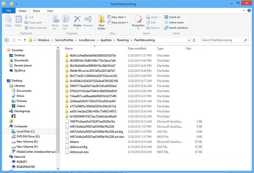Click Roaming in the address path
This screenshot has height=173, width=254.
coord(123,40)
